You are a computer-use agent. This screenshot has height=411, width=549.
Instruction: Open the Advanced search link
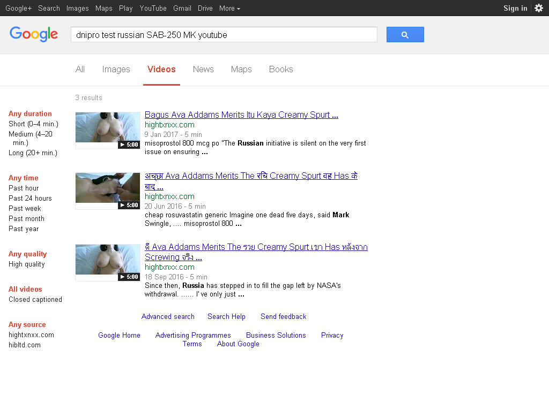tap(168, 316)
